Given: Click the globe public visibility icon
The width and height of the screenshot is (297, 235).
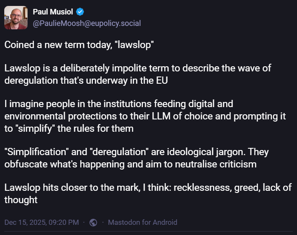Looking at the screenshot, I should click(94, 222).
